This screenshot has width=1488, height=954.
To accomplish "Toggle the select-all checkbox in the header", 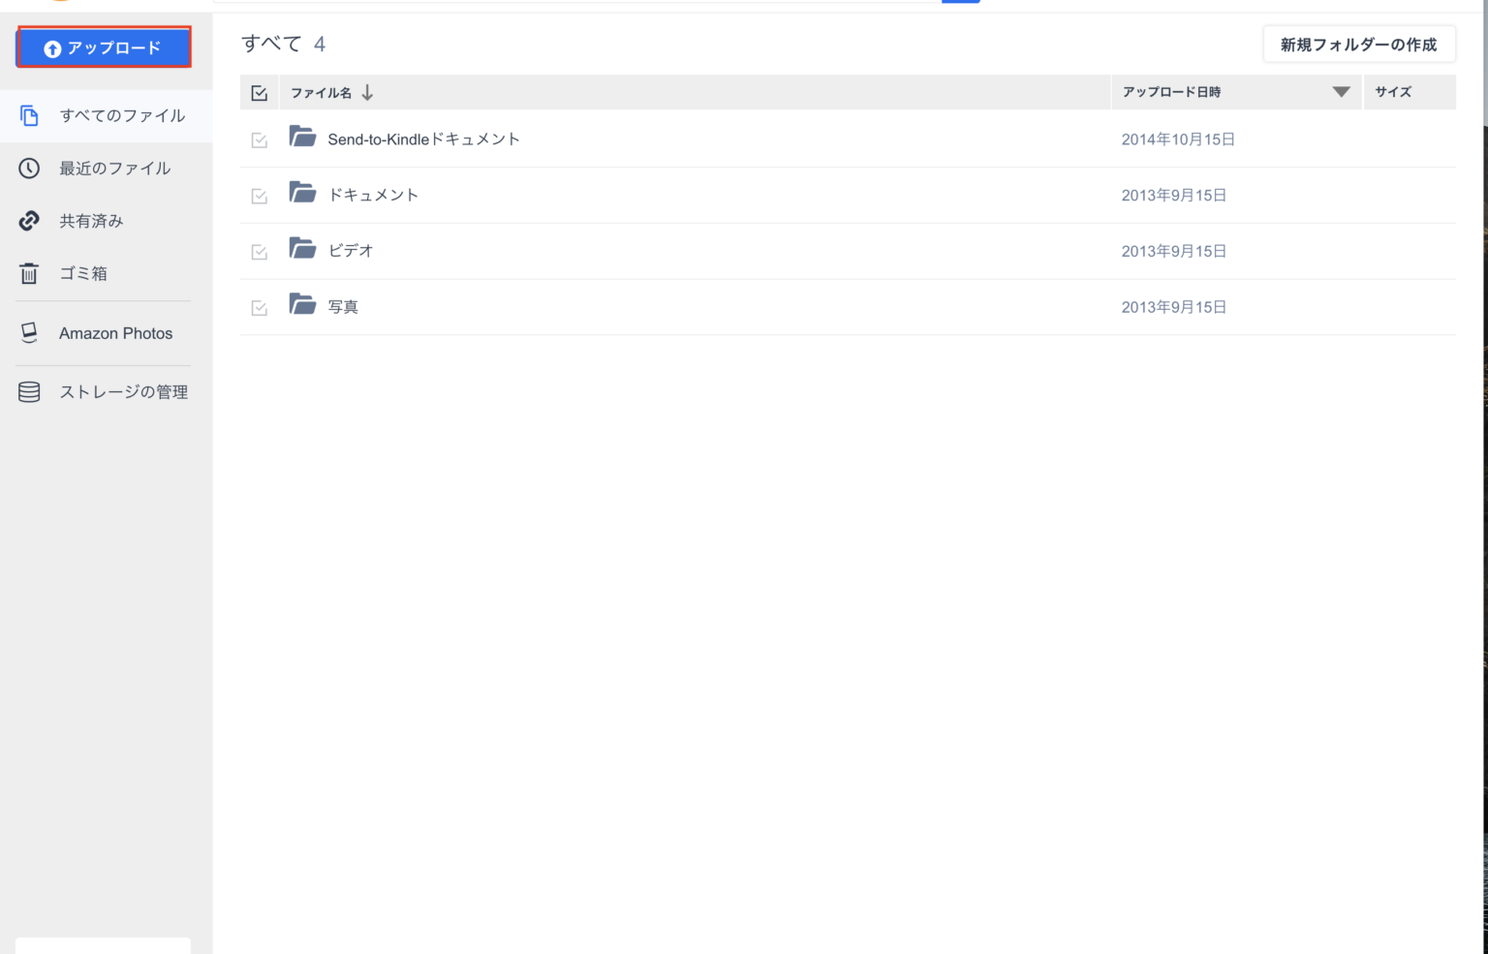I will tap(259, 93).
